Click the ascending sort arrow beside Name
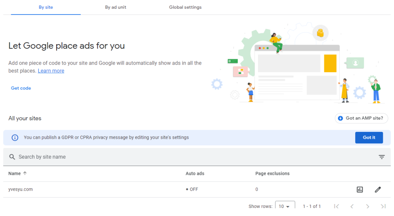Viewport: 394px width, 216px height. pyautogui.click(x=25, y=173)
